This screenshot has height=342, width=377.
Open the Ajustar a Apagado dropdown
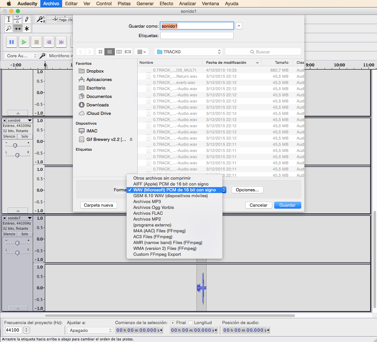point(90,330)
